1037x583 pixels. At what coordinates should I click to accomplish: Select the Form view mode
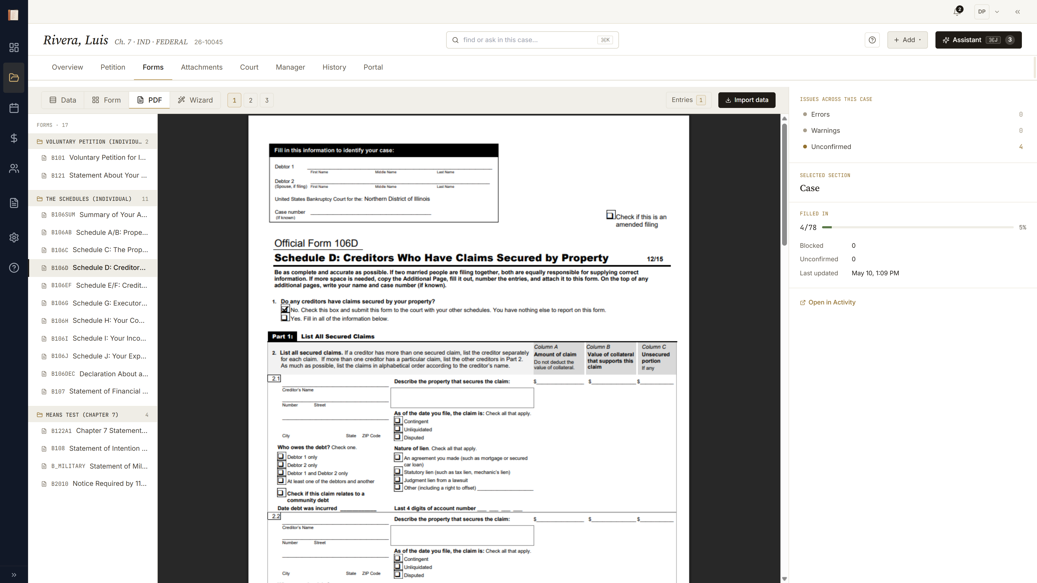(106, 100)
